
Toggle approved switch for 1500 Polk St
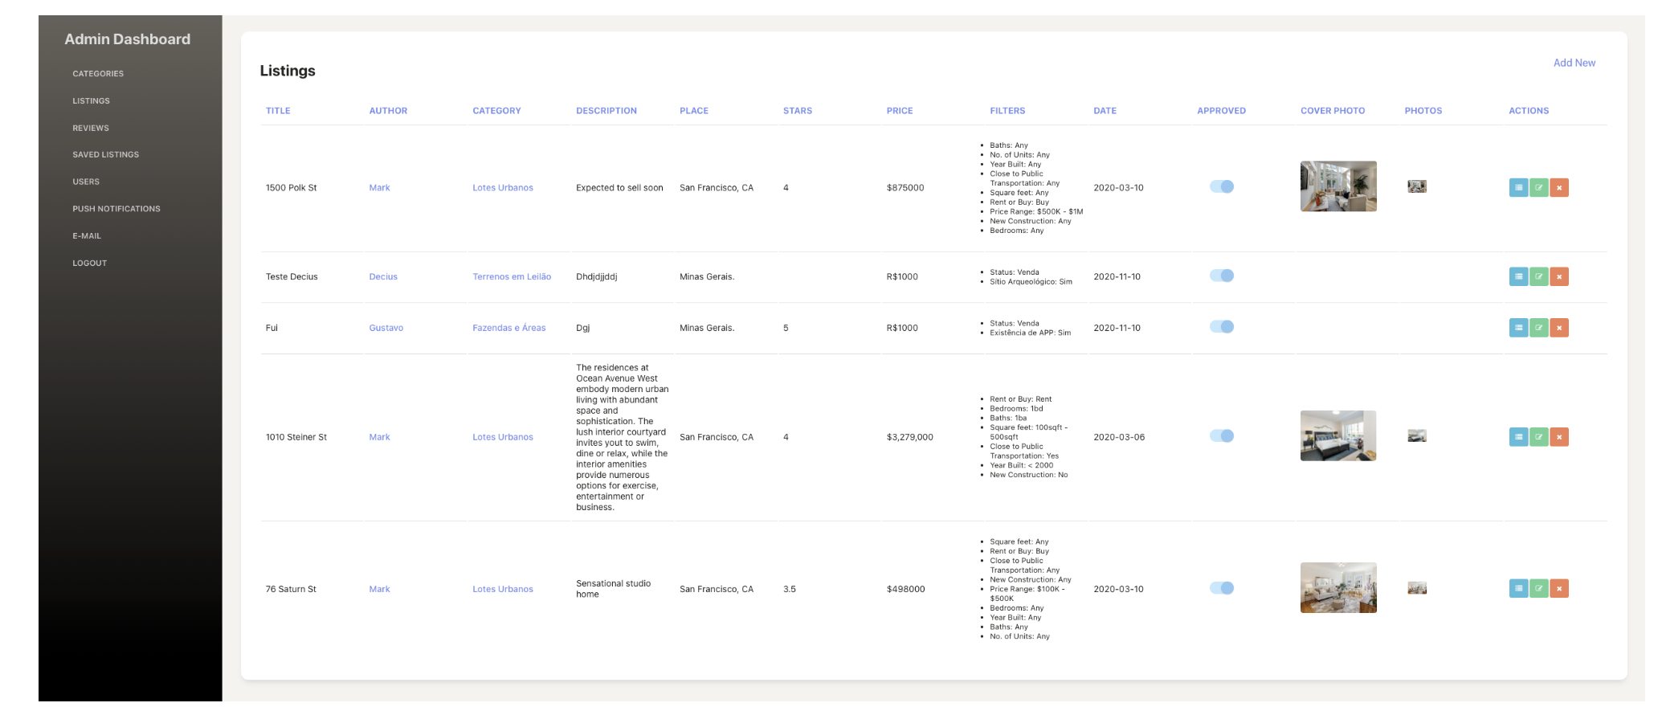click(1222, 187)
